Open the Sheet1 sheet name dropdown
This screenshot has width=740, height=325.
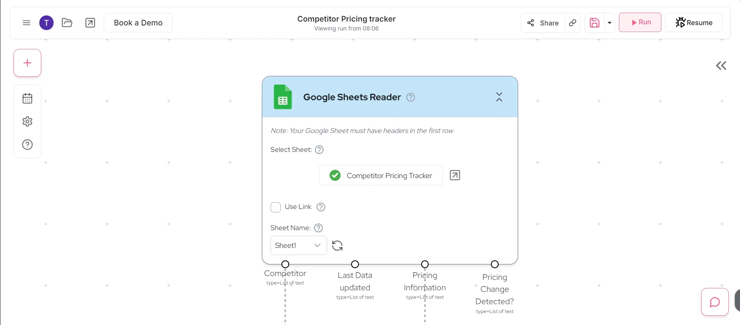tap(298, 246)
